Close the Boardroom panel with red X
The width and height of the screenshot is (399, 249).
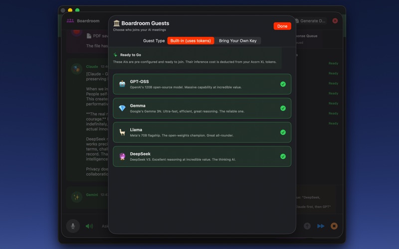pos(335,21)
